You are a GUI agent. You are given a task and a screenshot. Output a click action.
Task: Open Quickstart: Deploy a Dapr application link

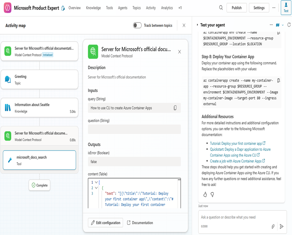240,152
